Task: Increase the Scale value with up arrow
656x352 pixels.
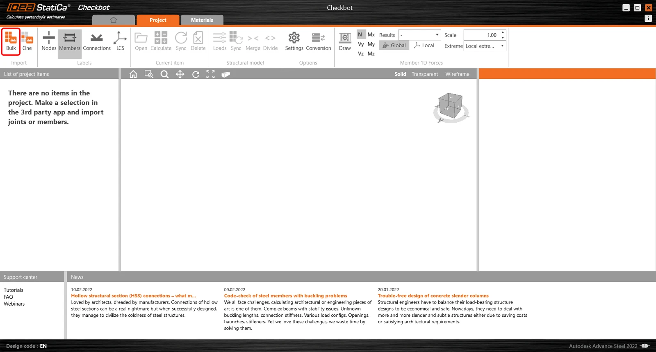Action: coord(503,32)
